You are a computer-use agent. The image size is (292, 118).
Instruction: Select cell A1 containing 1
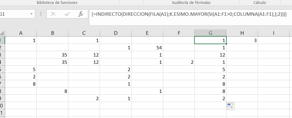tap(21, 40)
